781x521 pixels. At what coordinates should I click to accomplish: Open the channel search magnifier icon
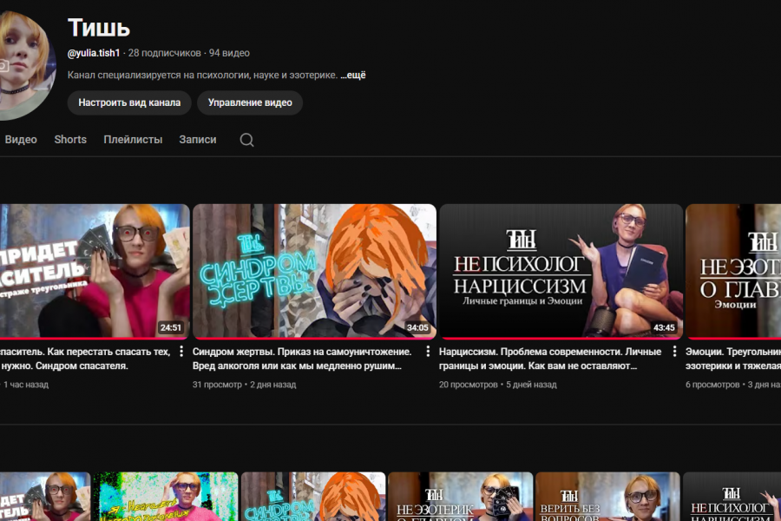(x=246, y=140)
